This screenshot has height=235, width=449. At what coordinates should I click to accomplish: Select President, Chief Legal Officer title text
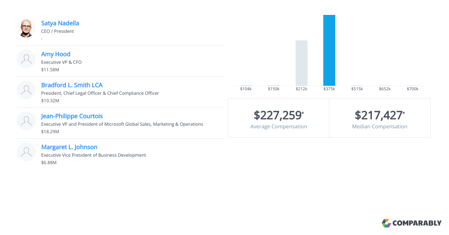tap(100, 93)
